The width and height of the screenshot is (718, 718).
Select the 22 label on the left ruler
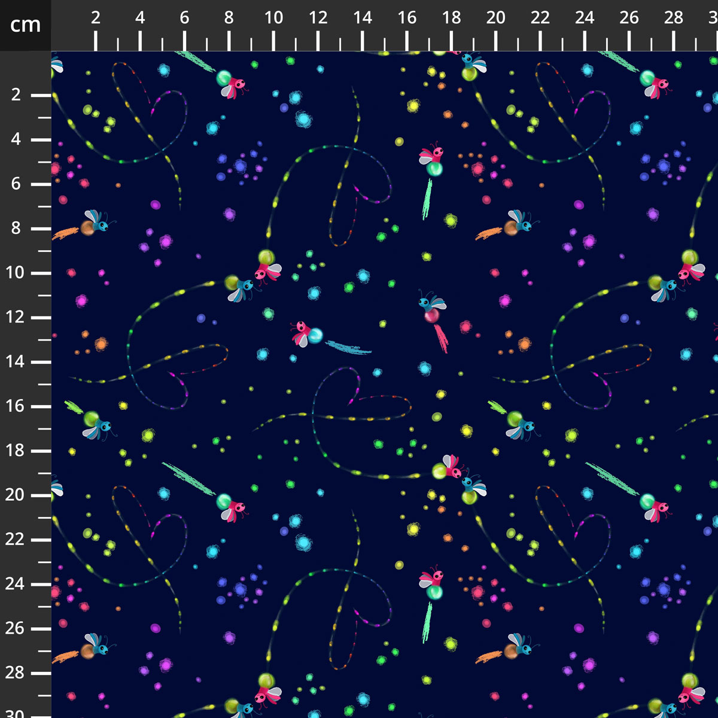[x=16, y=539]
